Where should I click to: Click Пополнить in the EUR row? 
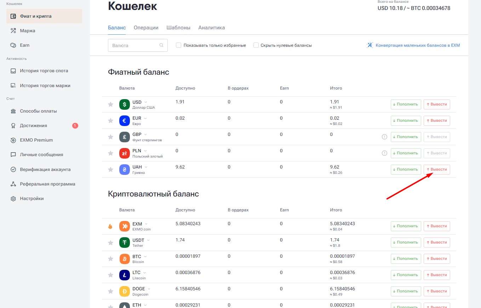pyautogui.click(x=406, y=121)
